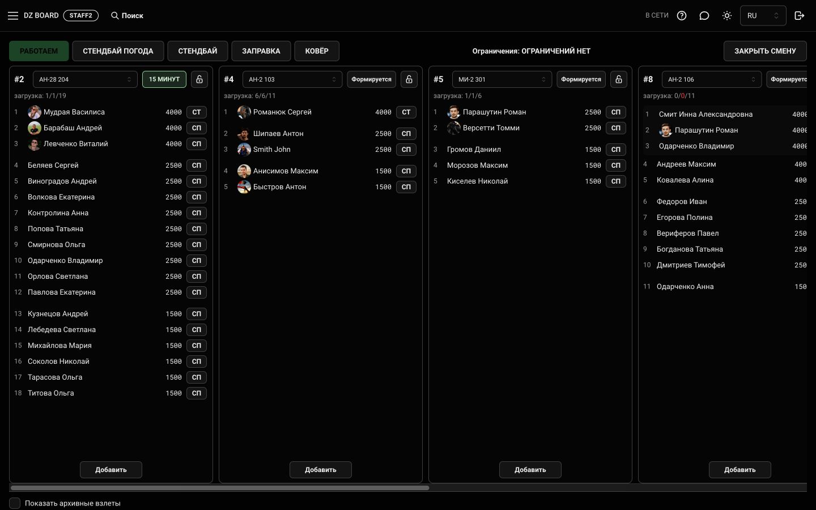Click Формируется status in load #5
The height and width of the screenshot is (510, 816).
pyautogui.click(x=581, y=79)
